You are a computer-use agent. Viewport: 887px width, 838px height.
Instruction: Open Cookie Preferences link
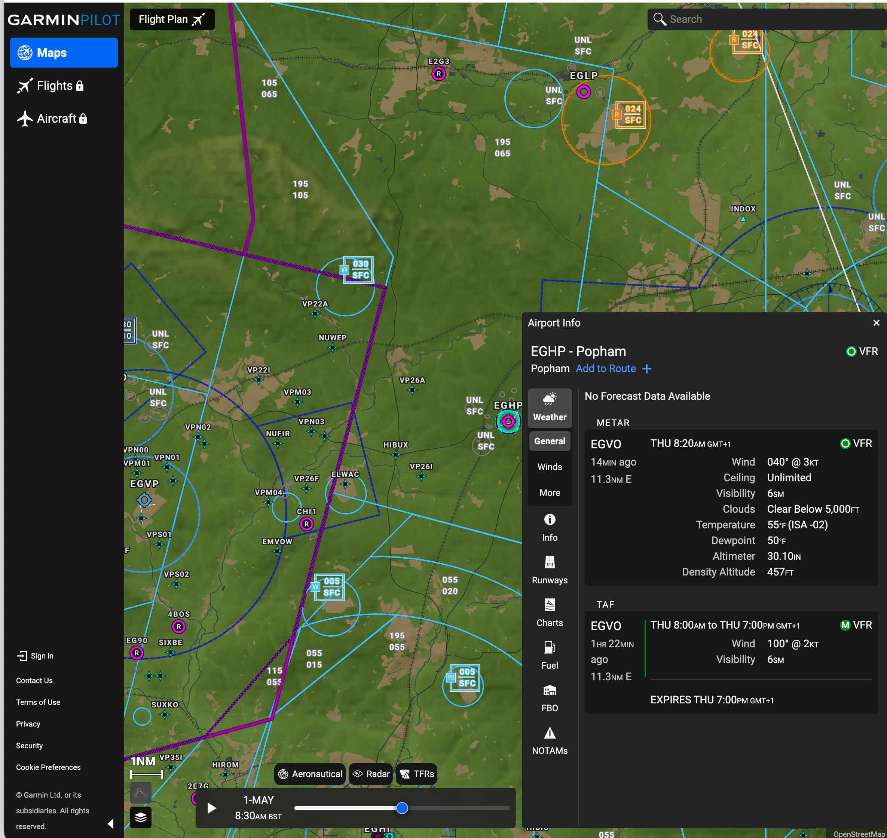(48, 767)
